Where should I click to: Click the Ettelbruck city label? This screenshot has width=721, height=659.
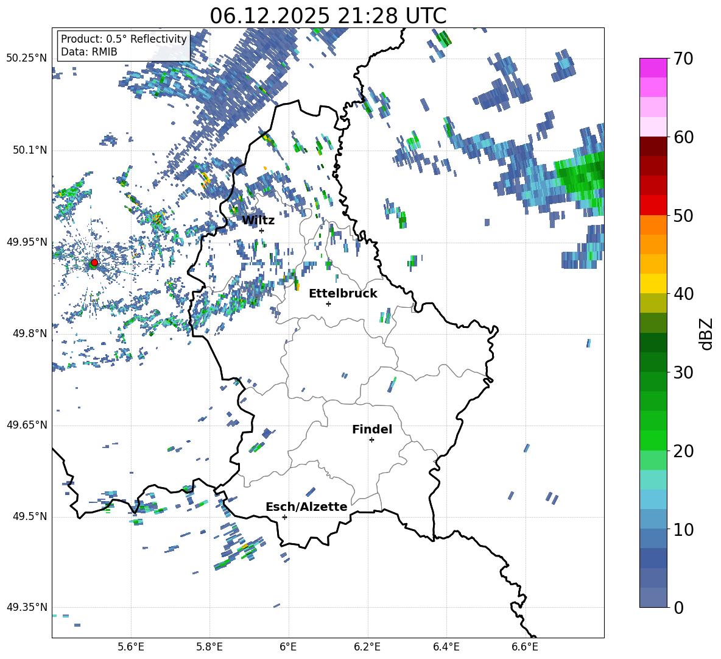click(x=343, y=294)
